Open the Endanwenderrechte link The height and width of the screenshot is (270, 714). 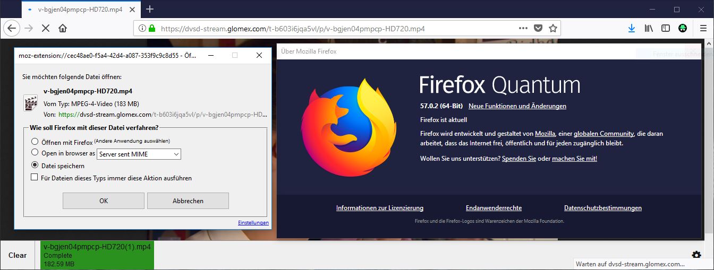tap(494, 208)
